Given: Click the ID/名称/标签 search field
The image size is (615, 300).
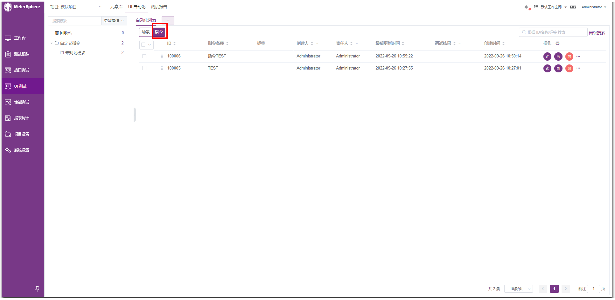Looking at the screenshot, I should 553,32.
